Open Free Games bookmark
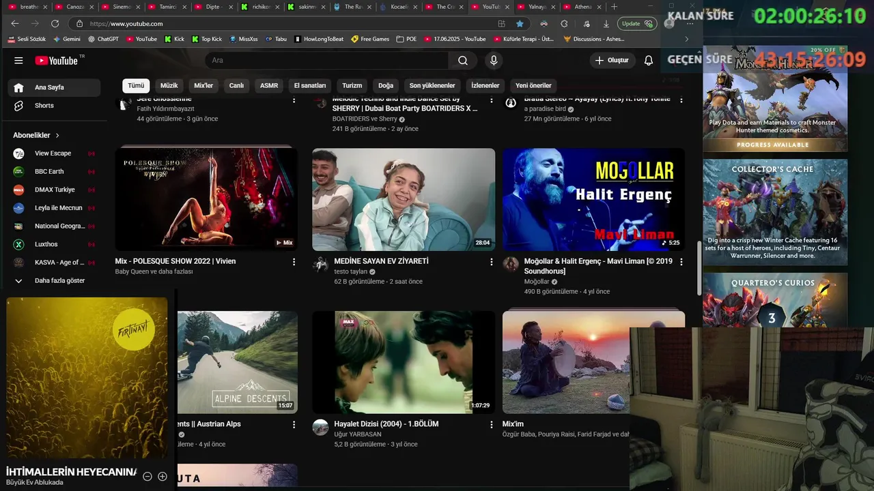The height and width of the screenshot is (491, 874). click(x=370, y=39)
